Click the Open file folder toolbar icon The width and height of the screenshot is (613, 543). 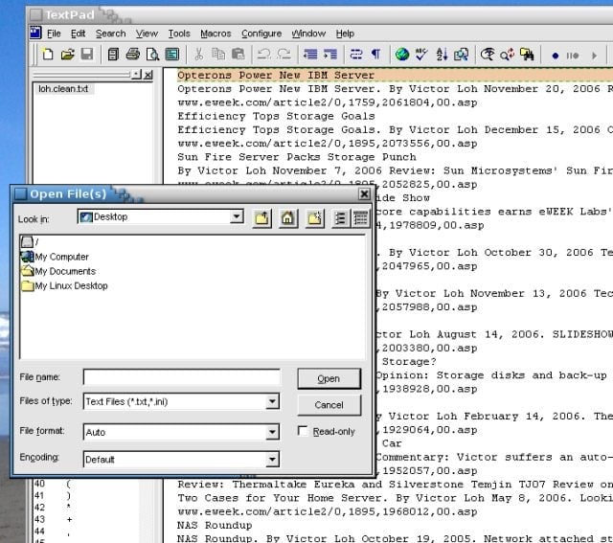(68, 54)
